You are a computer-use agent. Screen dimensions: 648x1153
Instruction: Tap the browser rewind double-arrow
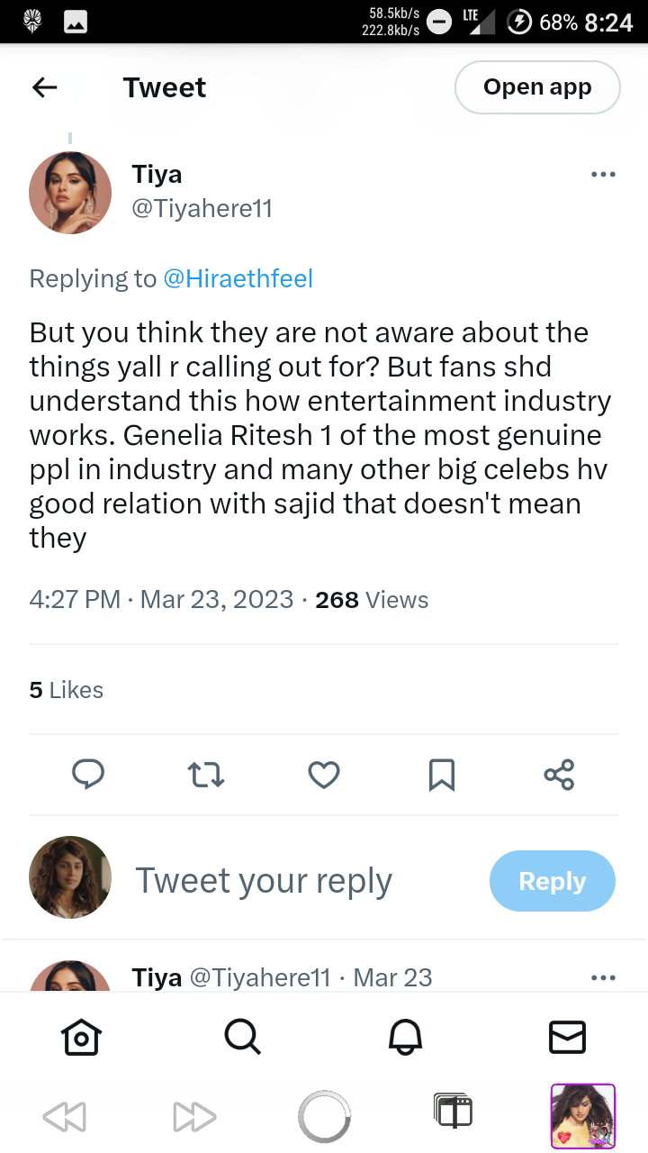coord(64,1117)
